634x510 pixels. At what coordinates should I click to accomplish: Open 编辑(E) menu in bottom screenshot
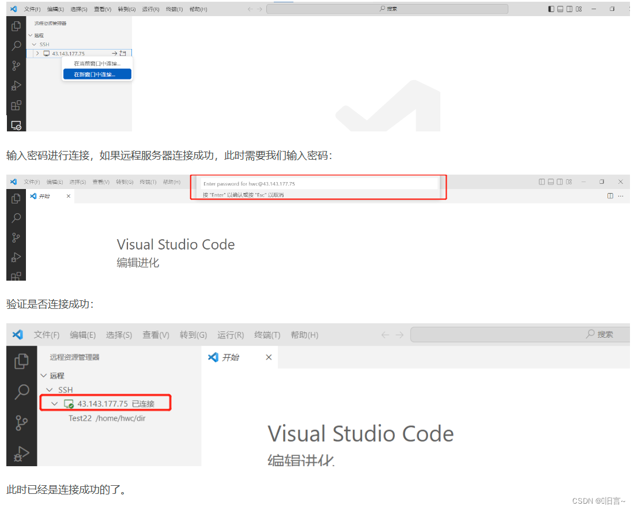coord(82,335)
